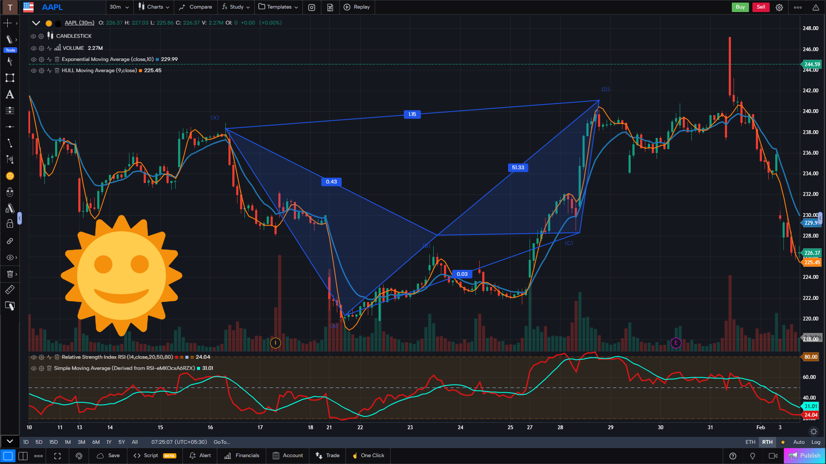Toggle visibility of the HULL Moving Average
This screenshot has width=826, height=464.
click(34, 70)
